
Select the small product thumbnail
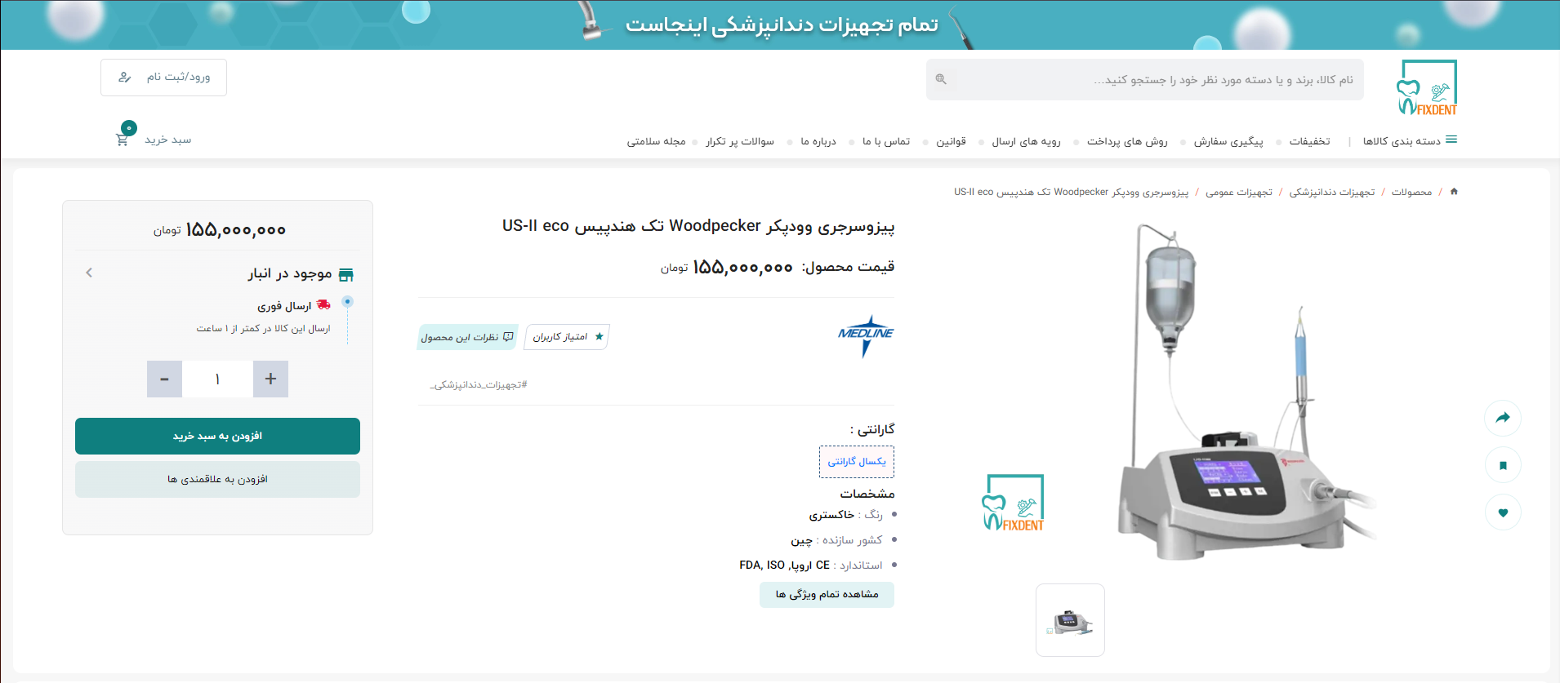[x=1070, y=620]
